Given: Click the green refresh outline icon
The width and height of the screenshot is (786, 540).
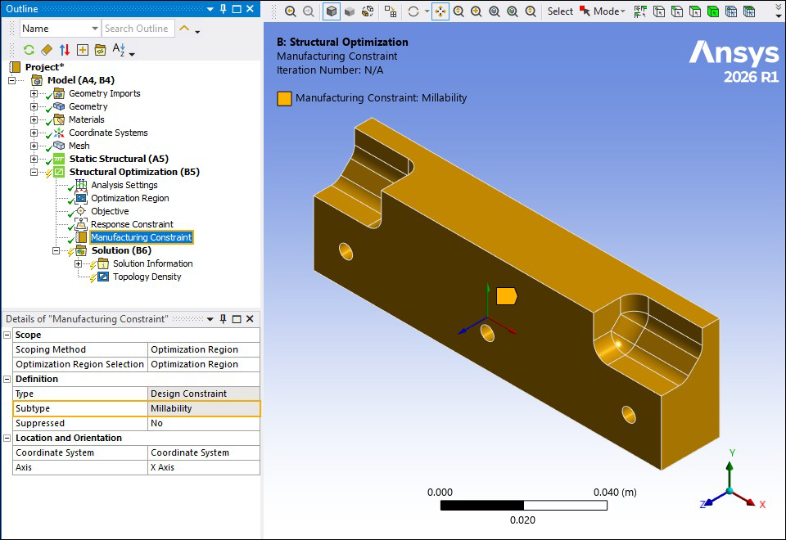Looking at the screenshot, I should (29, 50).
